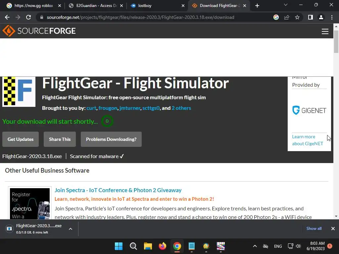Go back with the browser back arrow
Screen dimensions: 339x254
[7, 17]
